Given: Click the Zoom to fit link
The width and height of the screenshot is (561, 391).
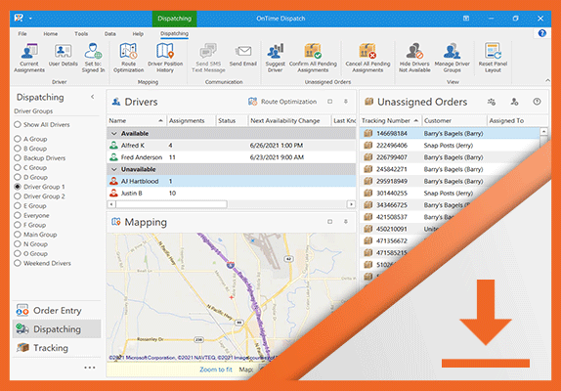Looking at the screenshot, I should pyautogui.click(x=216, y=369).
